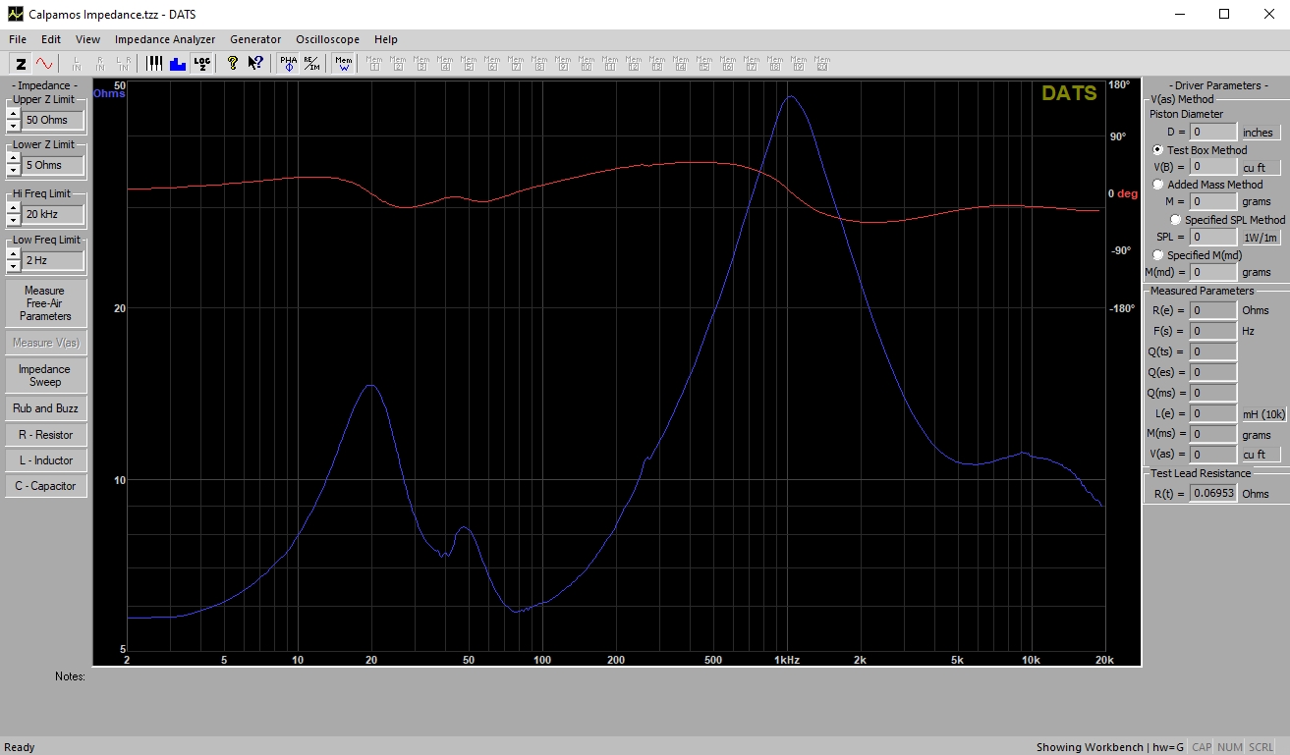This screenshot has width=1290, height=755.
Task: Click the R - Resistor button
Action: [45, 435]
